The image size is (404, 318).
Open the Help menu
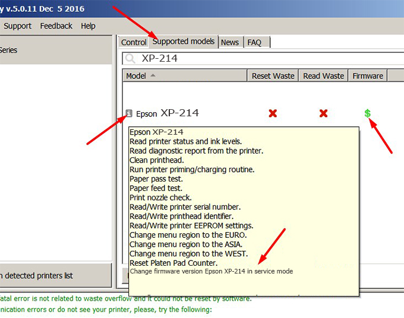(x=88, y=26)
